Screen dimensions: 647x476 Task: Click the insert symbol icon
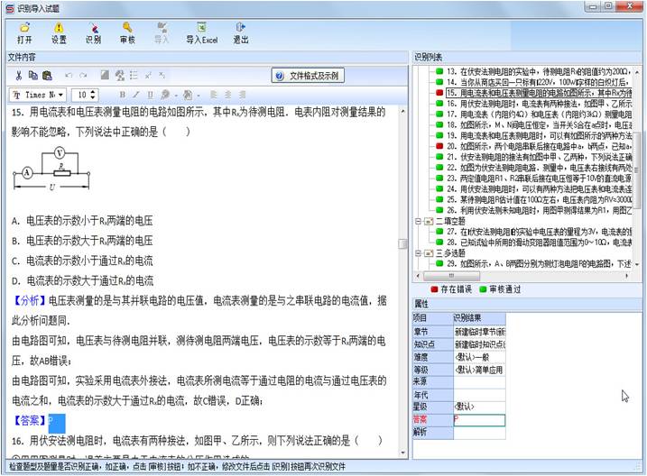tap(120, 75)
